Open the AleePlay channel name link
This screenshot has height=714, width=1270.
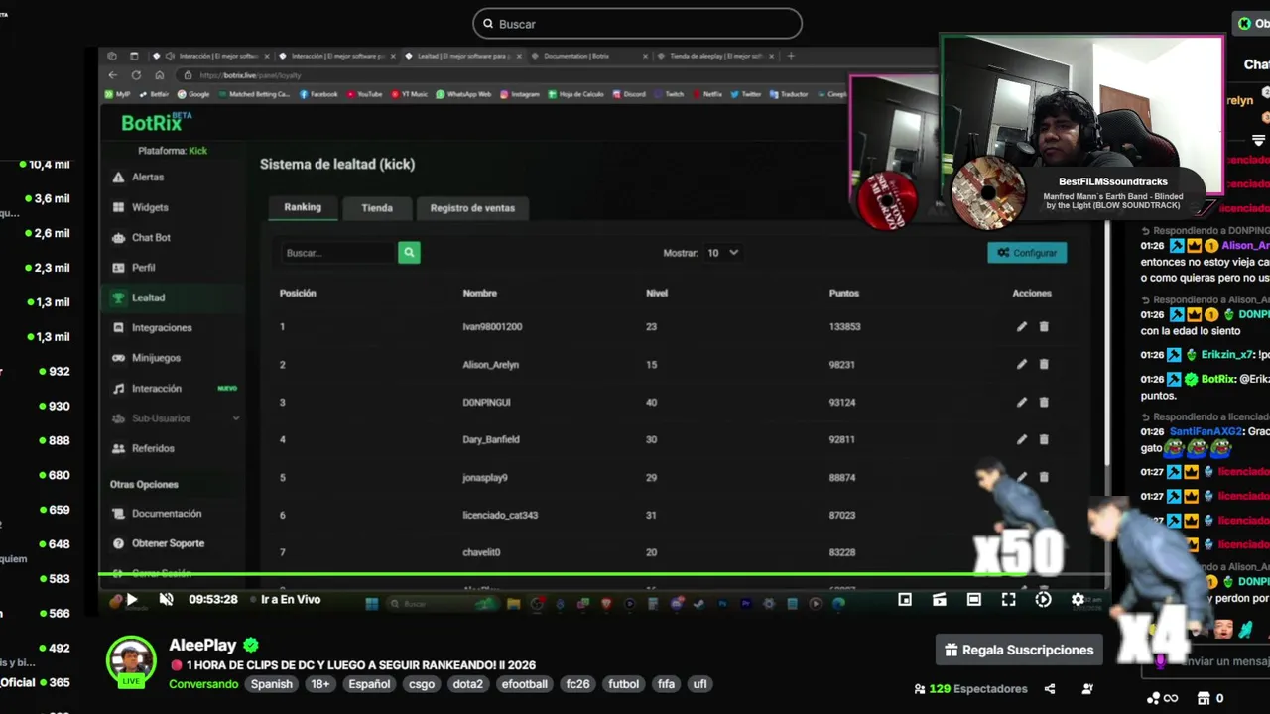tap(202, 646)
